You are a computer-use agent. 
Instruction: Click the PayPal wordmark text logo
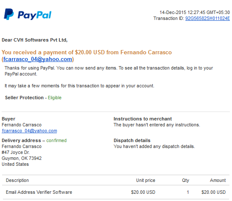(34, 15)
